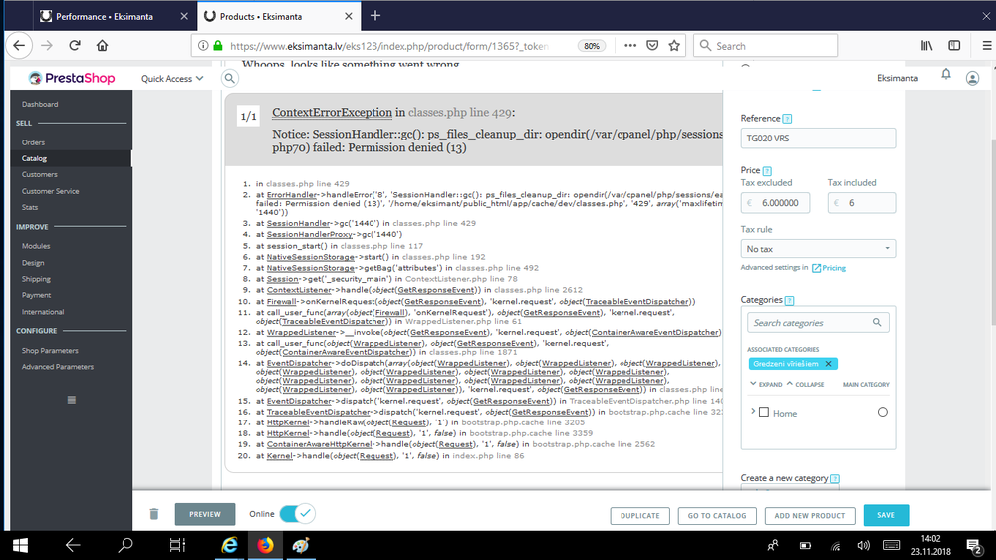The height and width of the screenshot is (560, 996).
Task: Open the Tax rule dropdown
Action: click(818, 248)
